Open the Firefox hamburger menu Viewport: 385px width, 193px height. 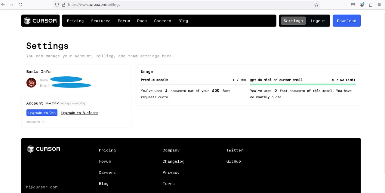[379, 5]
